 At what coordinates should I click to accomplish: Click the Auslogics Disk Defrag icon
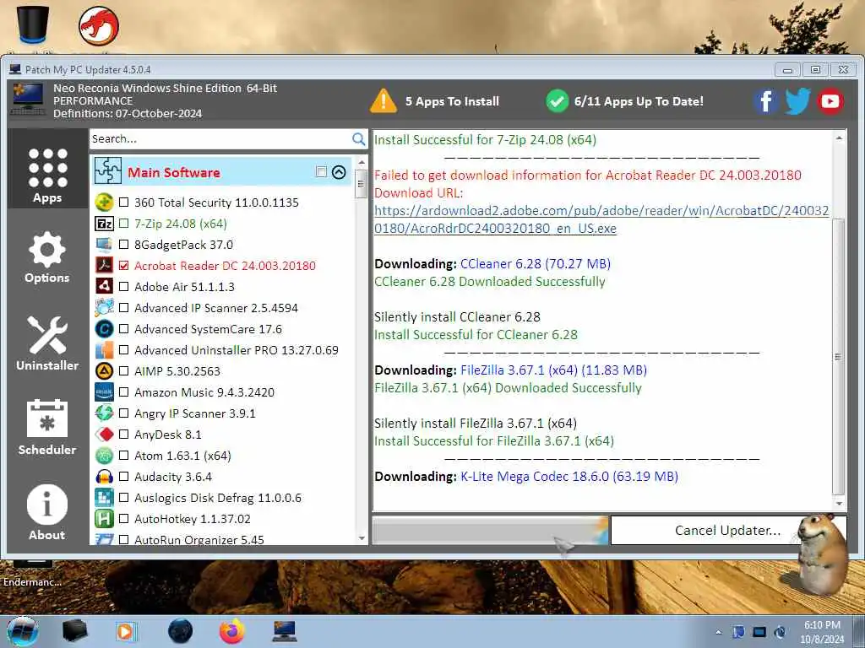pos(104,498)
